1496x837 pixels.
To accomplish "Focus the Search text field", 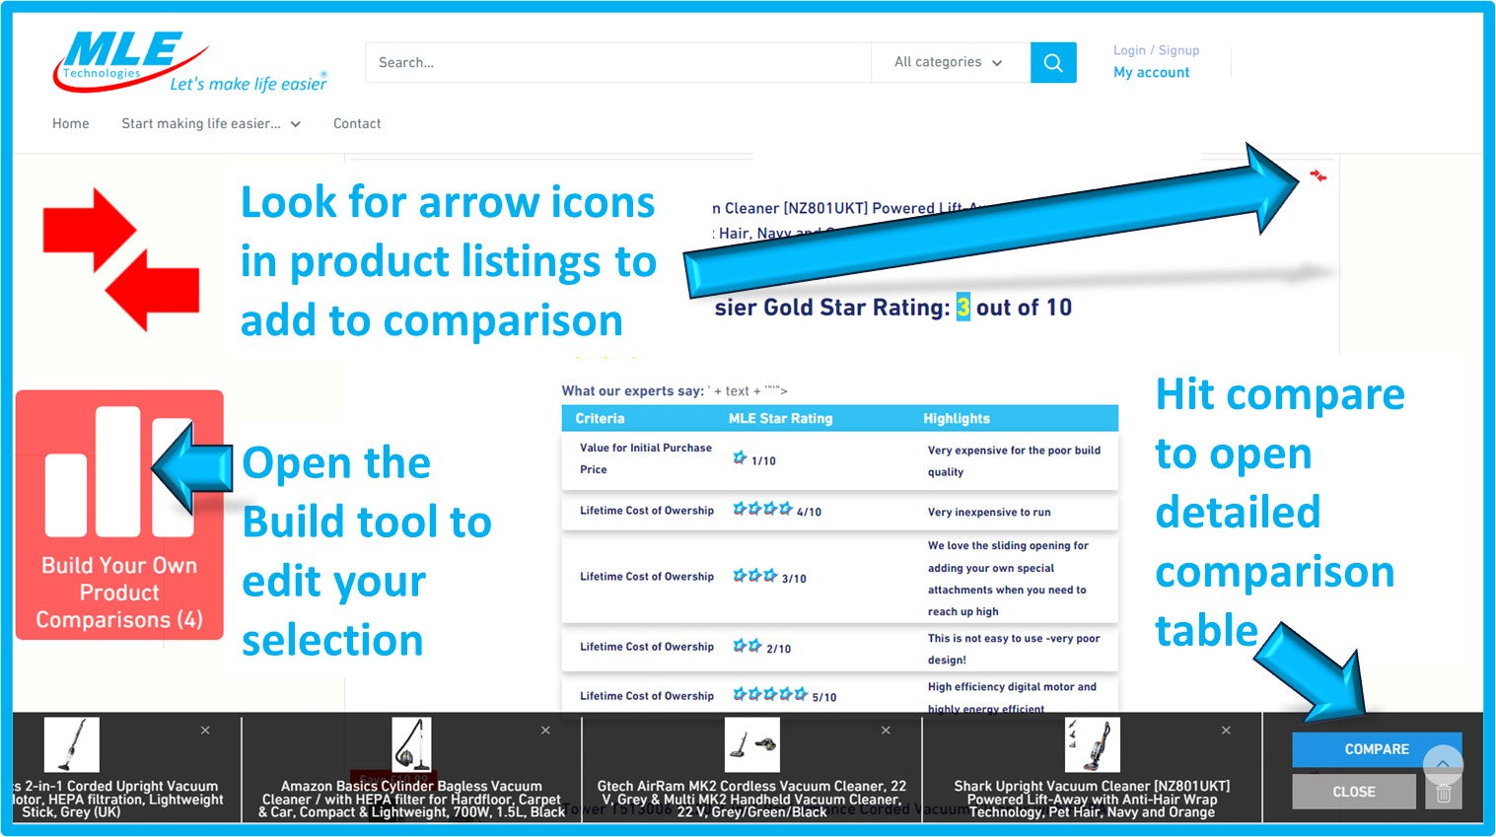I will click(x=618, y=62).
